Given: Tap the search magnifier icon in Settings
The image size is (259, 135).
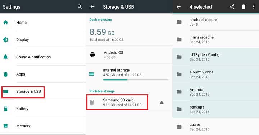Looking at the screenshot, I should pos(79,6).
